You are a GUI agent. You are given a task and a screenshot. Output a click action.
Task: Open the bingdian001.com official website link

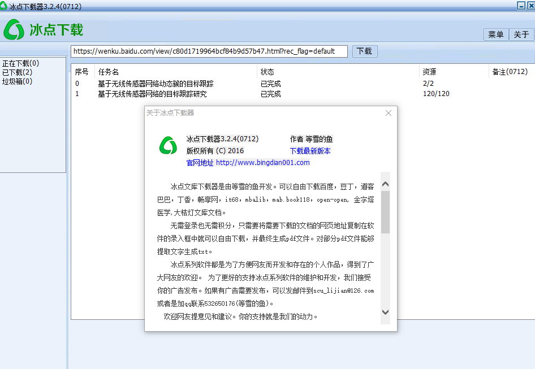tap(262, 163)
